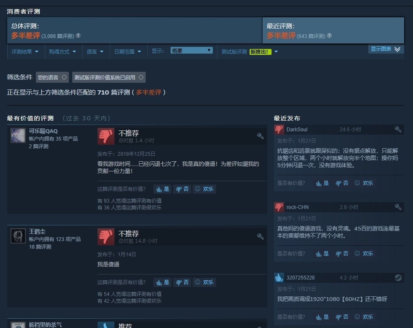The height and width of the screenshot is (328, 413).
Task: Click thumbs-up icon beside 3207255228 username
Action: [x=279, y=277]
